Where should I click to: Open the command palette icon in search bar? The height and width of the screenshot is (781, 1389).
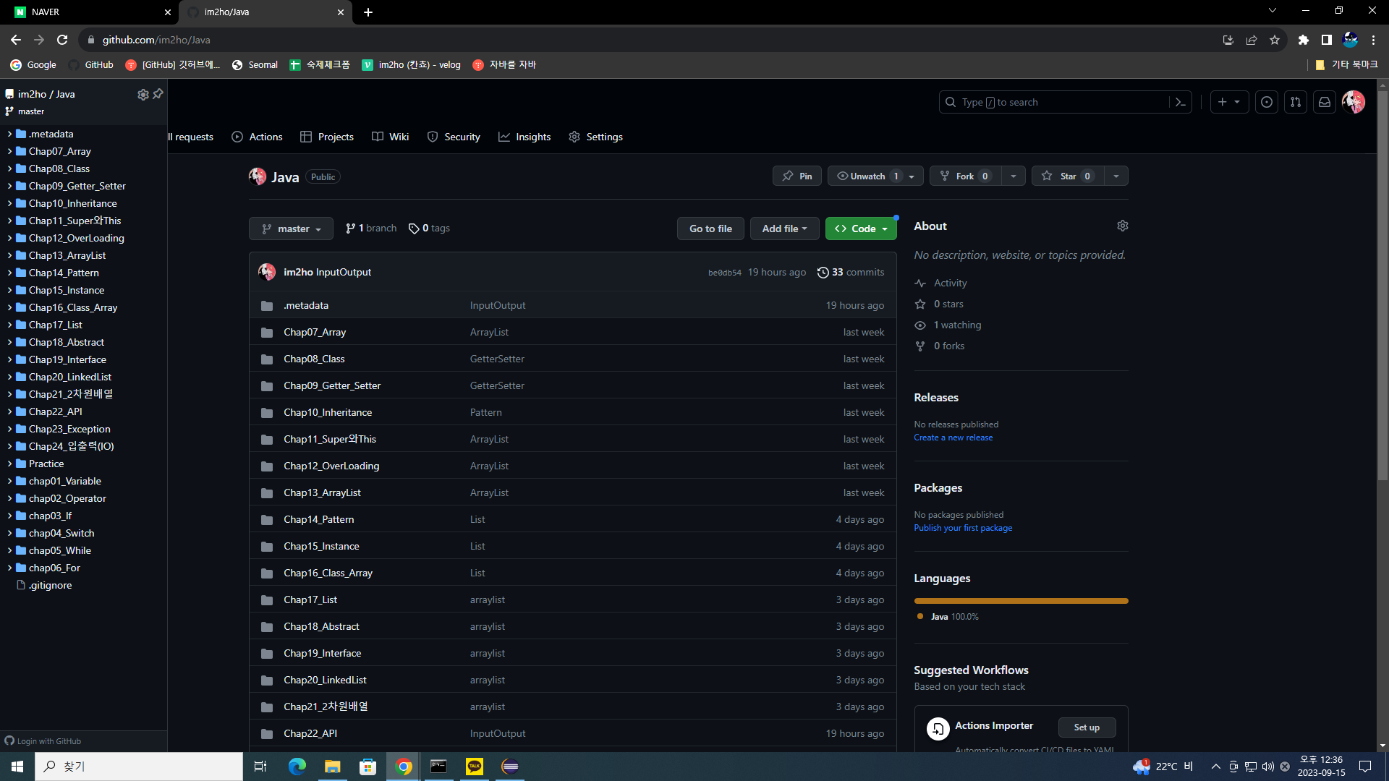coord(1180,103)
